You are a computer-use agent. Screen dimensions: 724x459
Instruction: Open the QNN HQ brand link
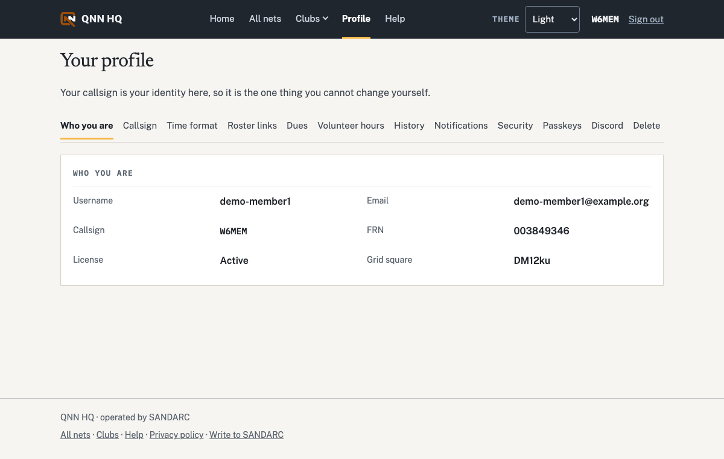pyautogui.click(x=91, y=19)
